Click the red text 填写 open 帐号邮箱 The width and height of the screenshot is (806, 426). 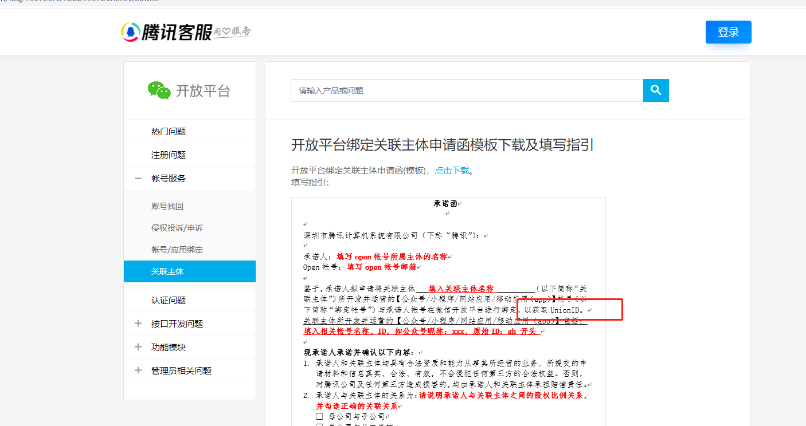[x=382, y=267]
